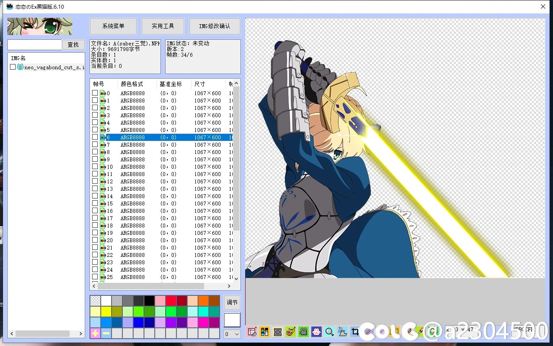This screenshot has width=553, height=346.
Task: Click the image icon of frame 0
Action: (x=103, y=93)
